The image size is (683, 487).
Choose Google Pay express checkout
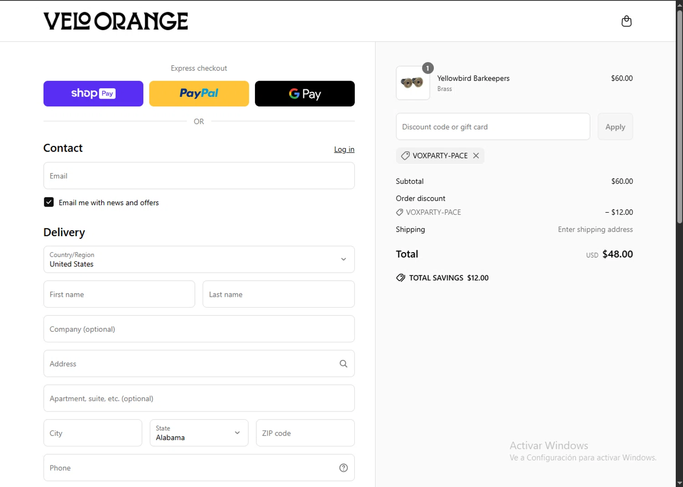click(305, 94)
